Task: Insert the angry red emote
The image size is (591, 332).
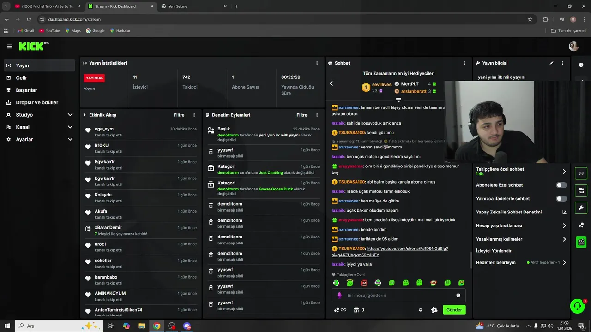Action: pos(364,283)
